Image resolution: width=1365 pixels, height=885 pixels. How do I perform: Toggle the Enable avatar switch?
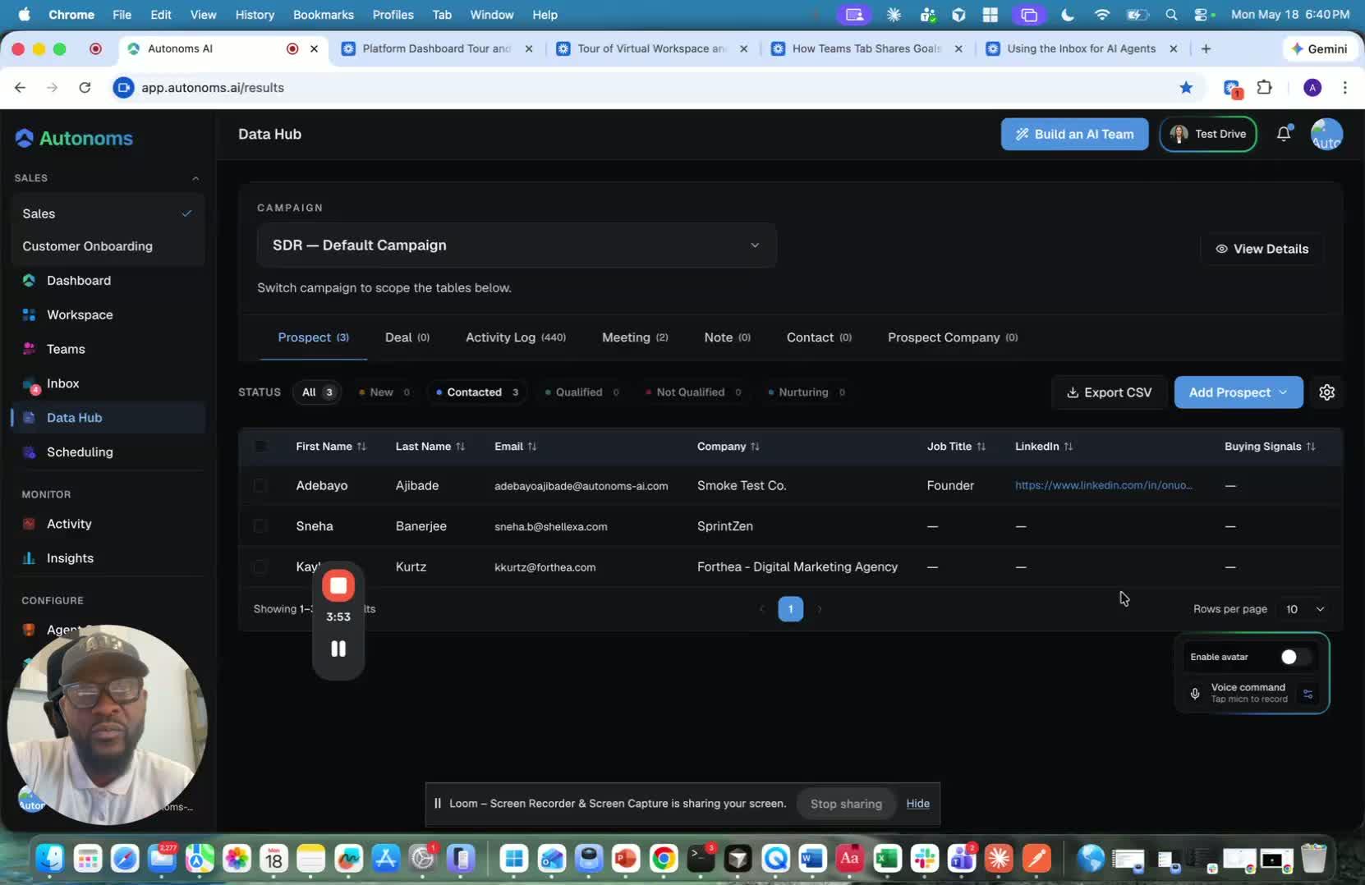(x=1294, y=657)
